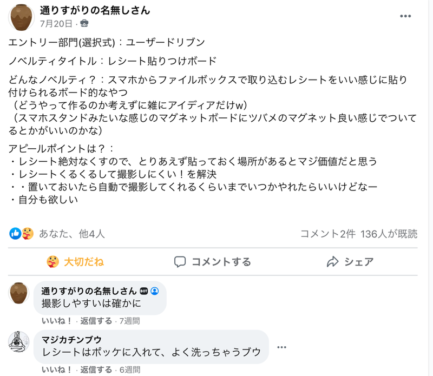Click いいね！ under マジカチンブウ's comment
The width and height of the screenshot is (433, 376).
(57, 370)
